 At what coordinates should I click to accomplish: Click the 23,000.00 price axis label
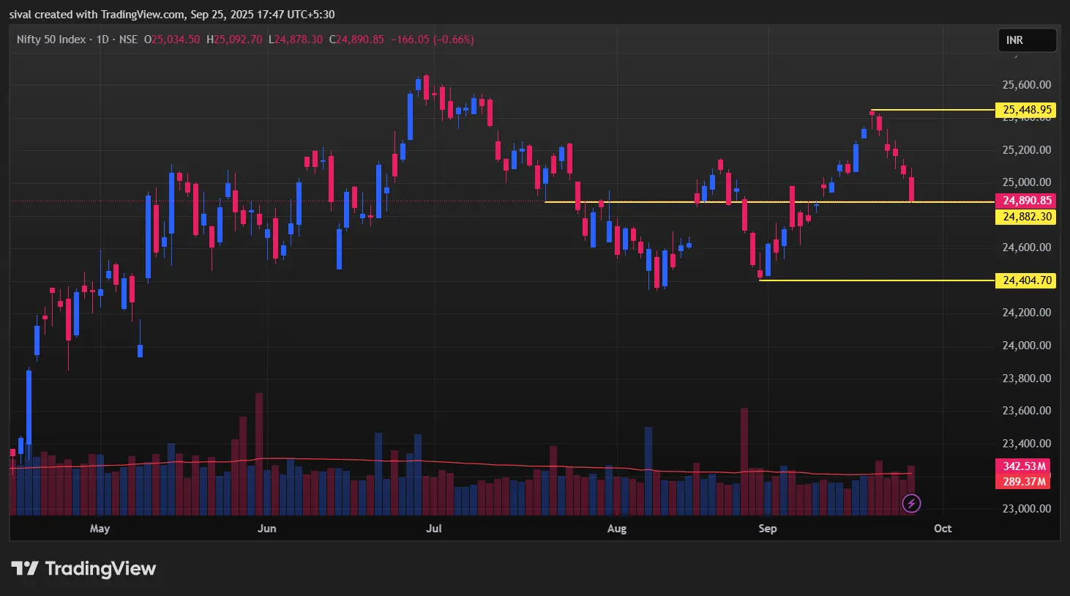click(x=1026, y=509)
